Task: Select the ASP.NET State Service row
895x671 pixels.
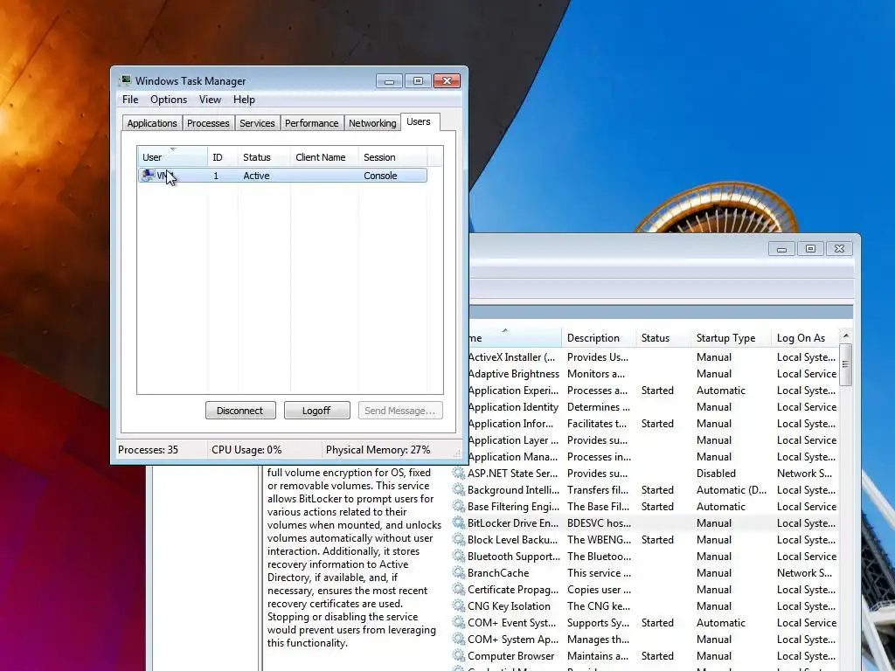Action: (x=645, y=473)
